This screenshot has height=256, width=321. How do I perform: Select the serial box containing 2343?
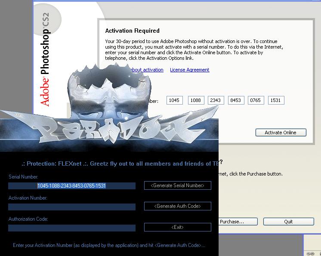tap(216, 100)
